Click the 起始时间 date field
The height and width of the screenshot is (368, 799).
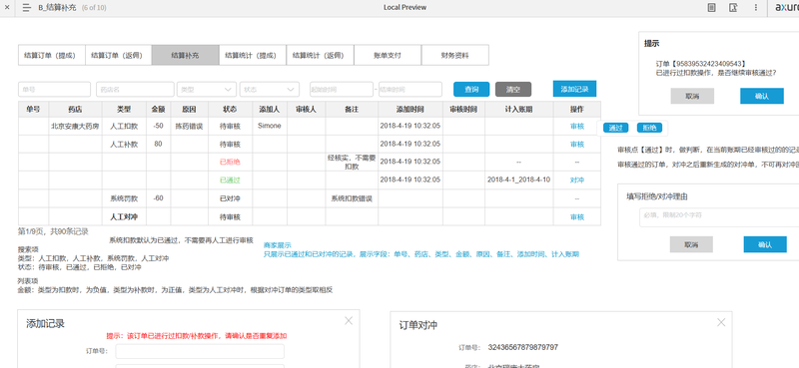342,90
